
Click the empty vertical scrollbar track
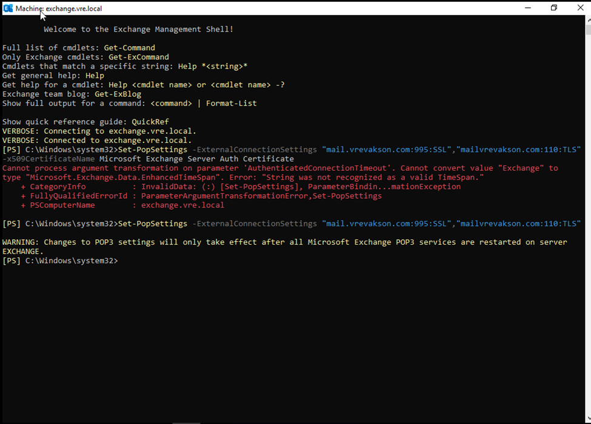pos(587,242)
